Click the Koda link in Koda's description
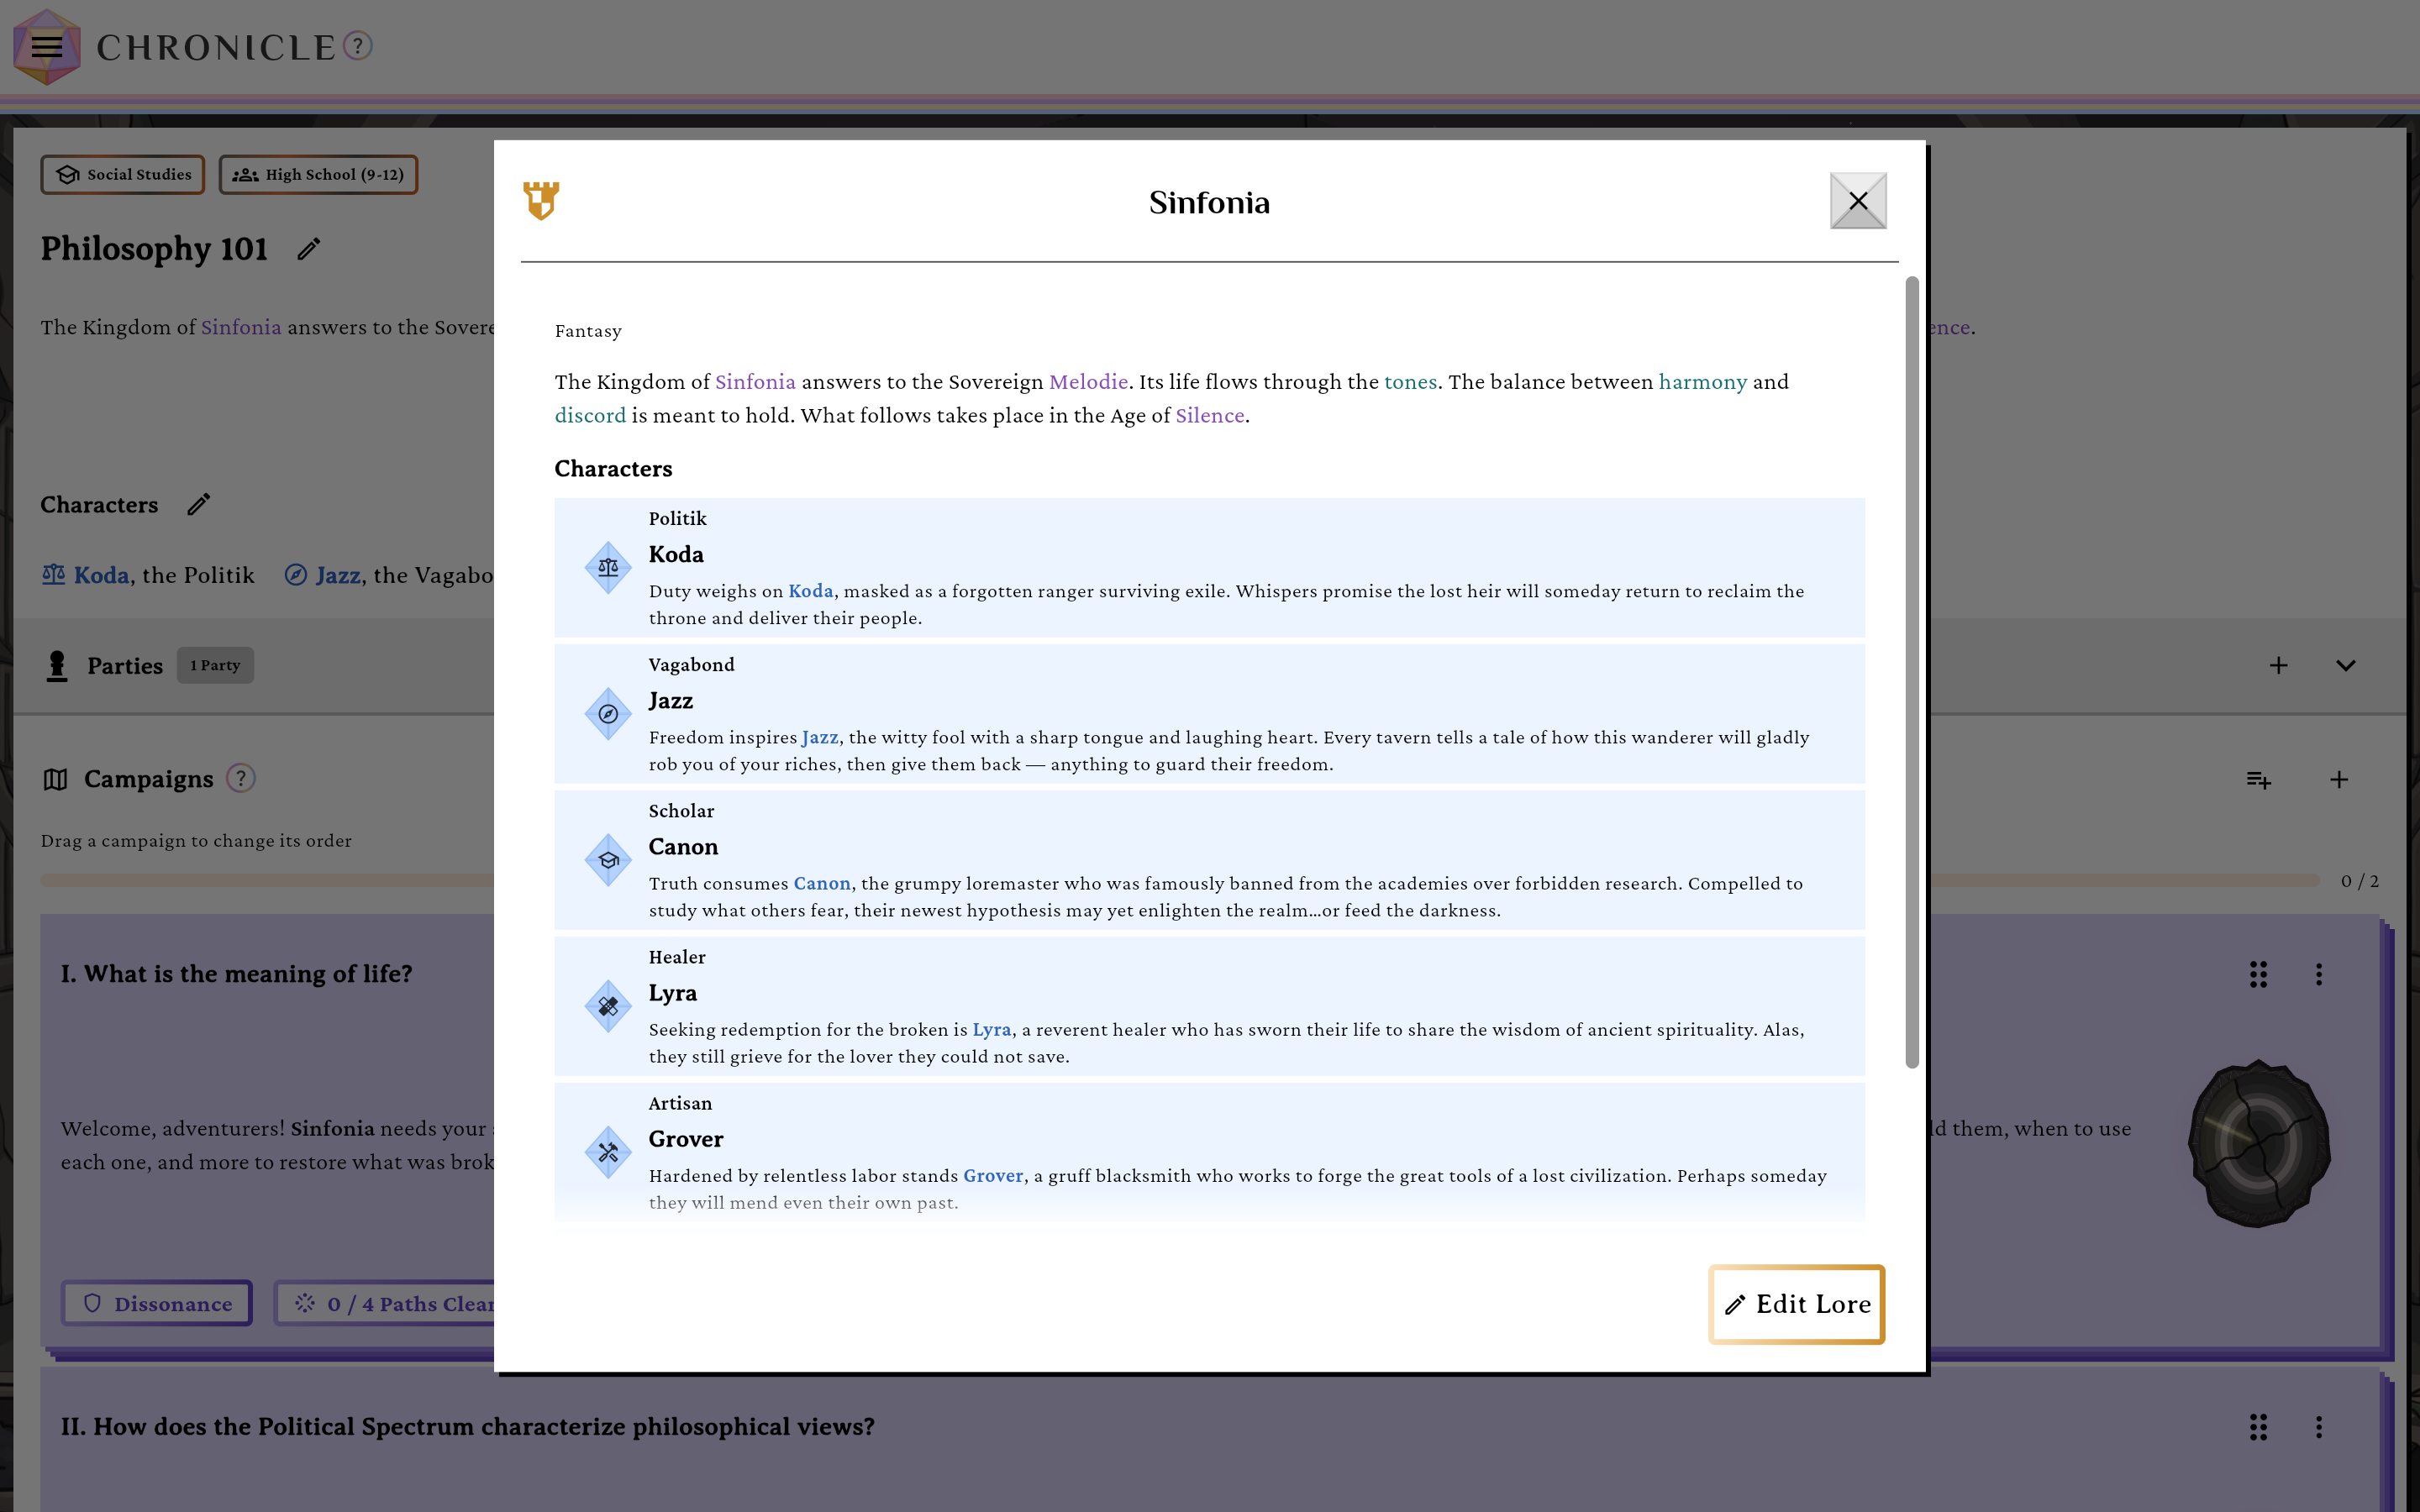 (x=810, y=591)
